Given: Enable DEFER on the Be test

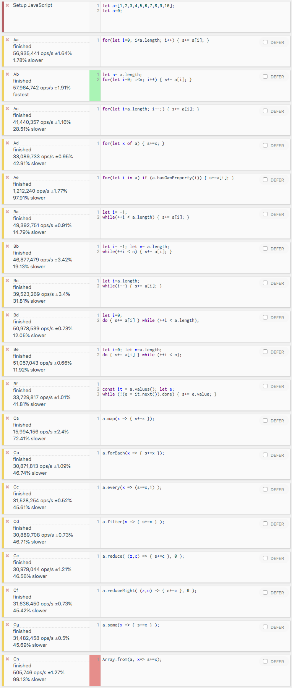Looking at the screenshot, I should 265,352.
